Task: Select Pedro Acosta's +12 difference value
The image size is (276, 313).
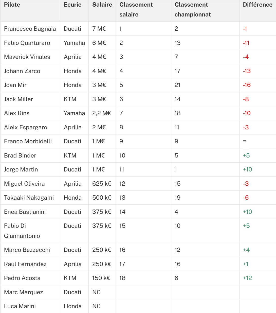Action: tap(247, 278)
